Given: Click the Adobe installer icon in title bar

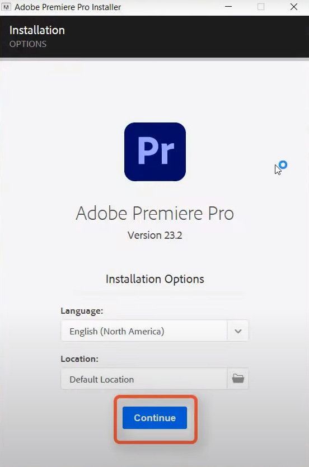Looking at the screenshot, I should (6, 7).
